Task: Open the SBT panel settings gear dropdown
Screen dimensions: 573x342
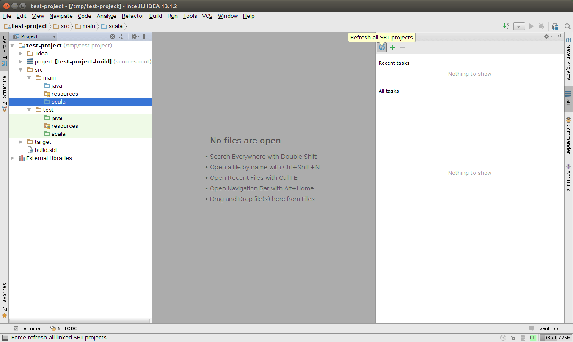Action: (x=548, y=36)
